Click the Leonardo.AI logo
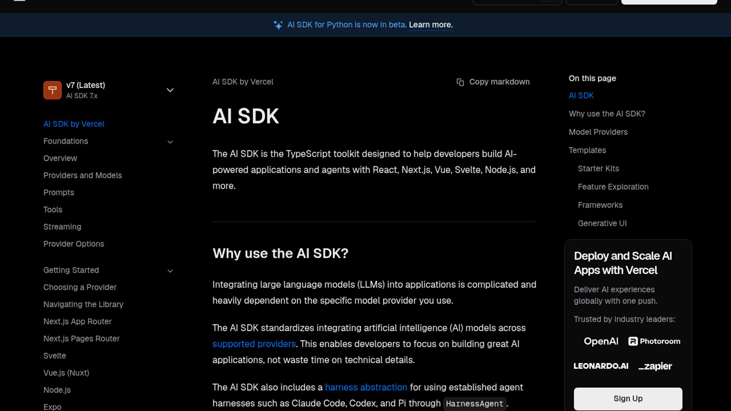The image size is (731, 411). click(601, 366)
